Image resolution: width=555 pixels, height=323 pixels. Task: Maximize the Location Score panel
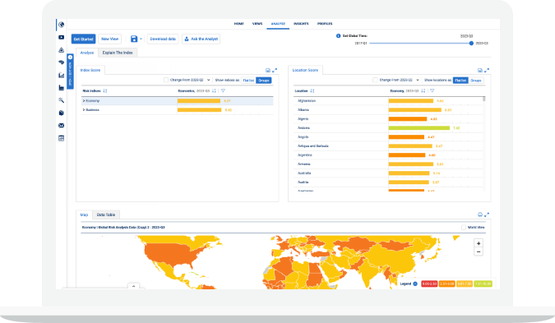tap(487, 71)
